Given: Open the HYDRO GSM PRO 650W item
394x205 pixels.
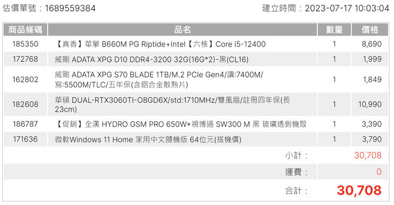Looking at the screenshot, I should click(181, 124).
